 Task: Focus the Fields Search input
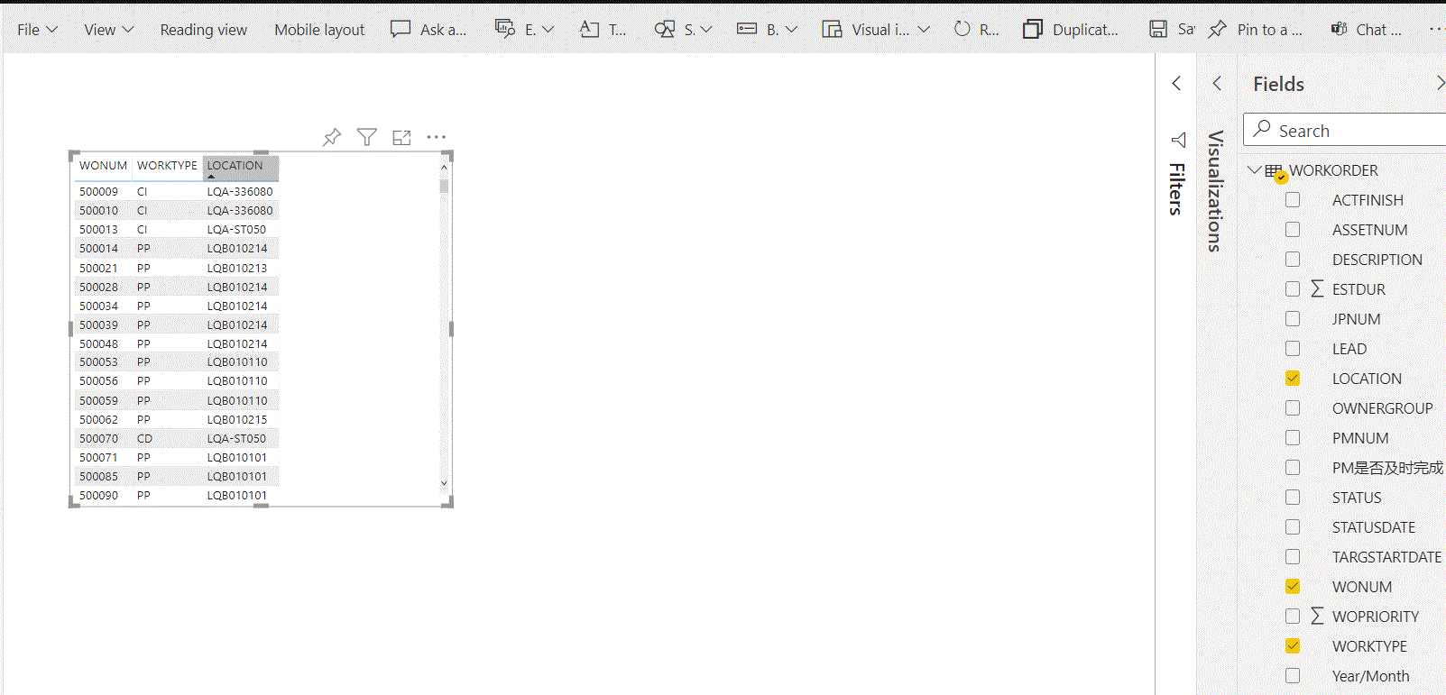point(1346,131)
